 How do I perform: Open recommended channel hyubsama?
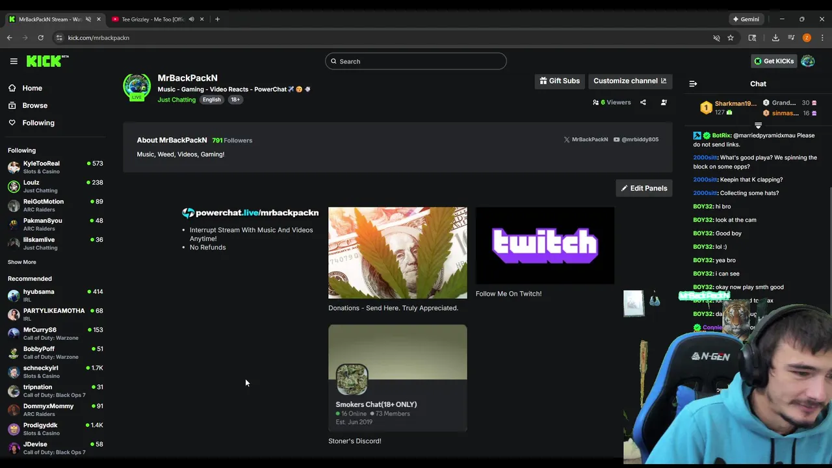click(x=55, y=295)
